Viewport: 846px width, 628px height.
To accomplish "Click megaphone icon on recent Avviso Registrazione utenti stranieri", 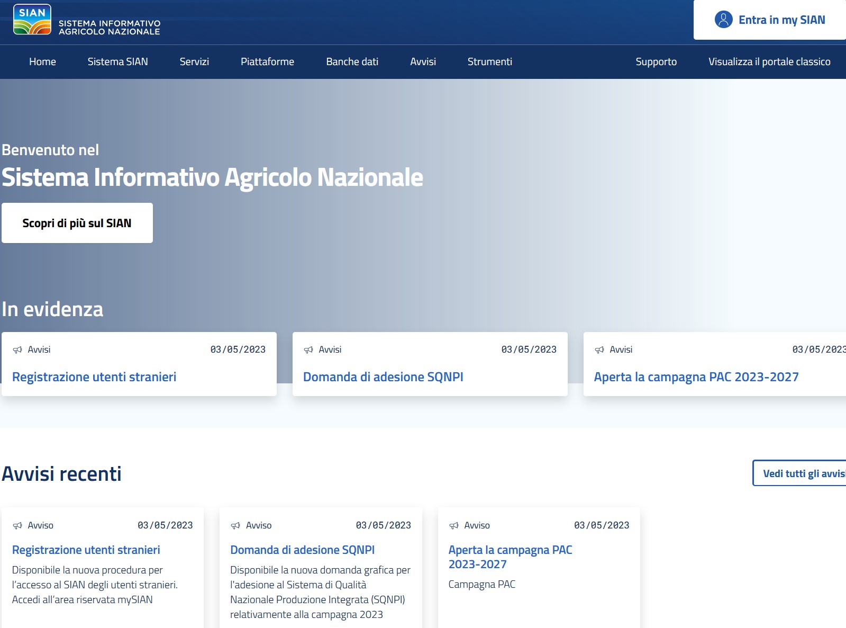I will click(17, 525).
